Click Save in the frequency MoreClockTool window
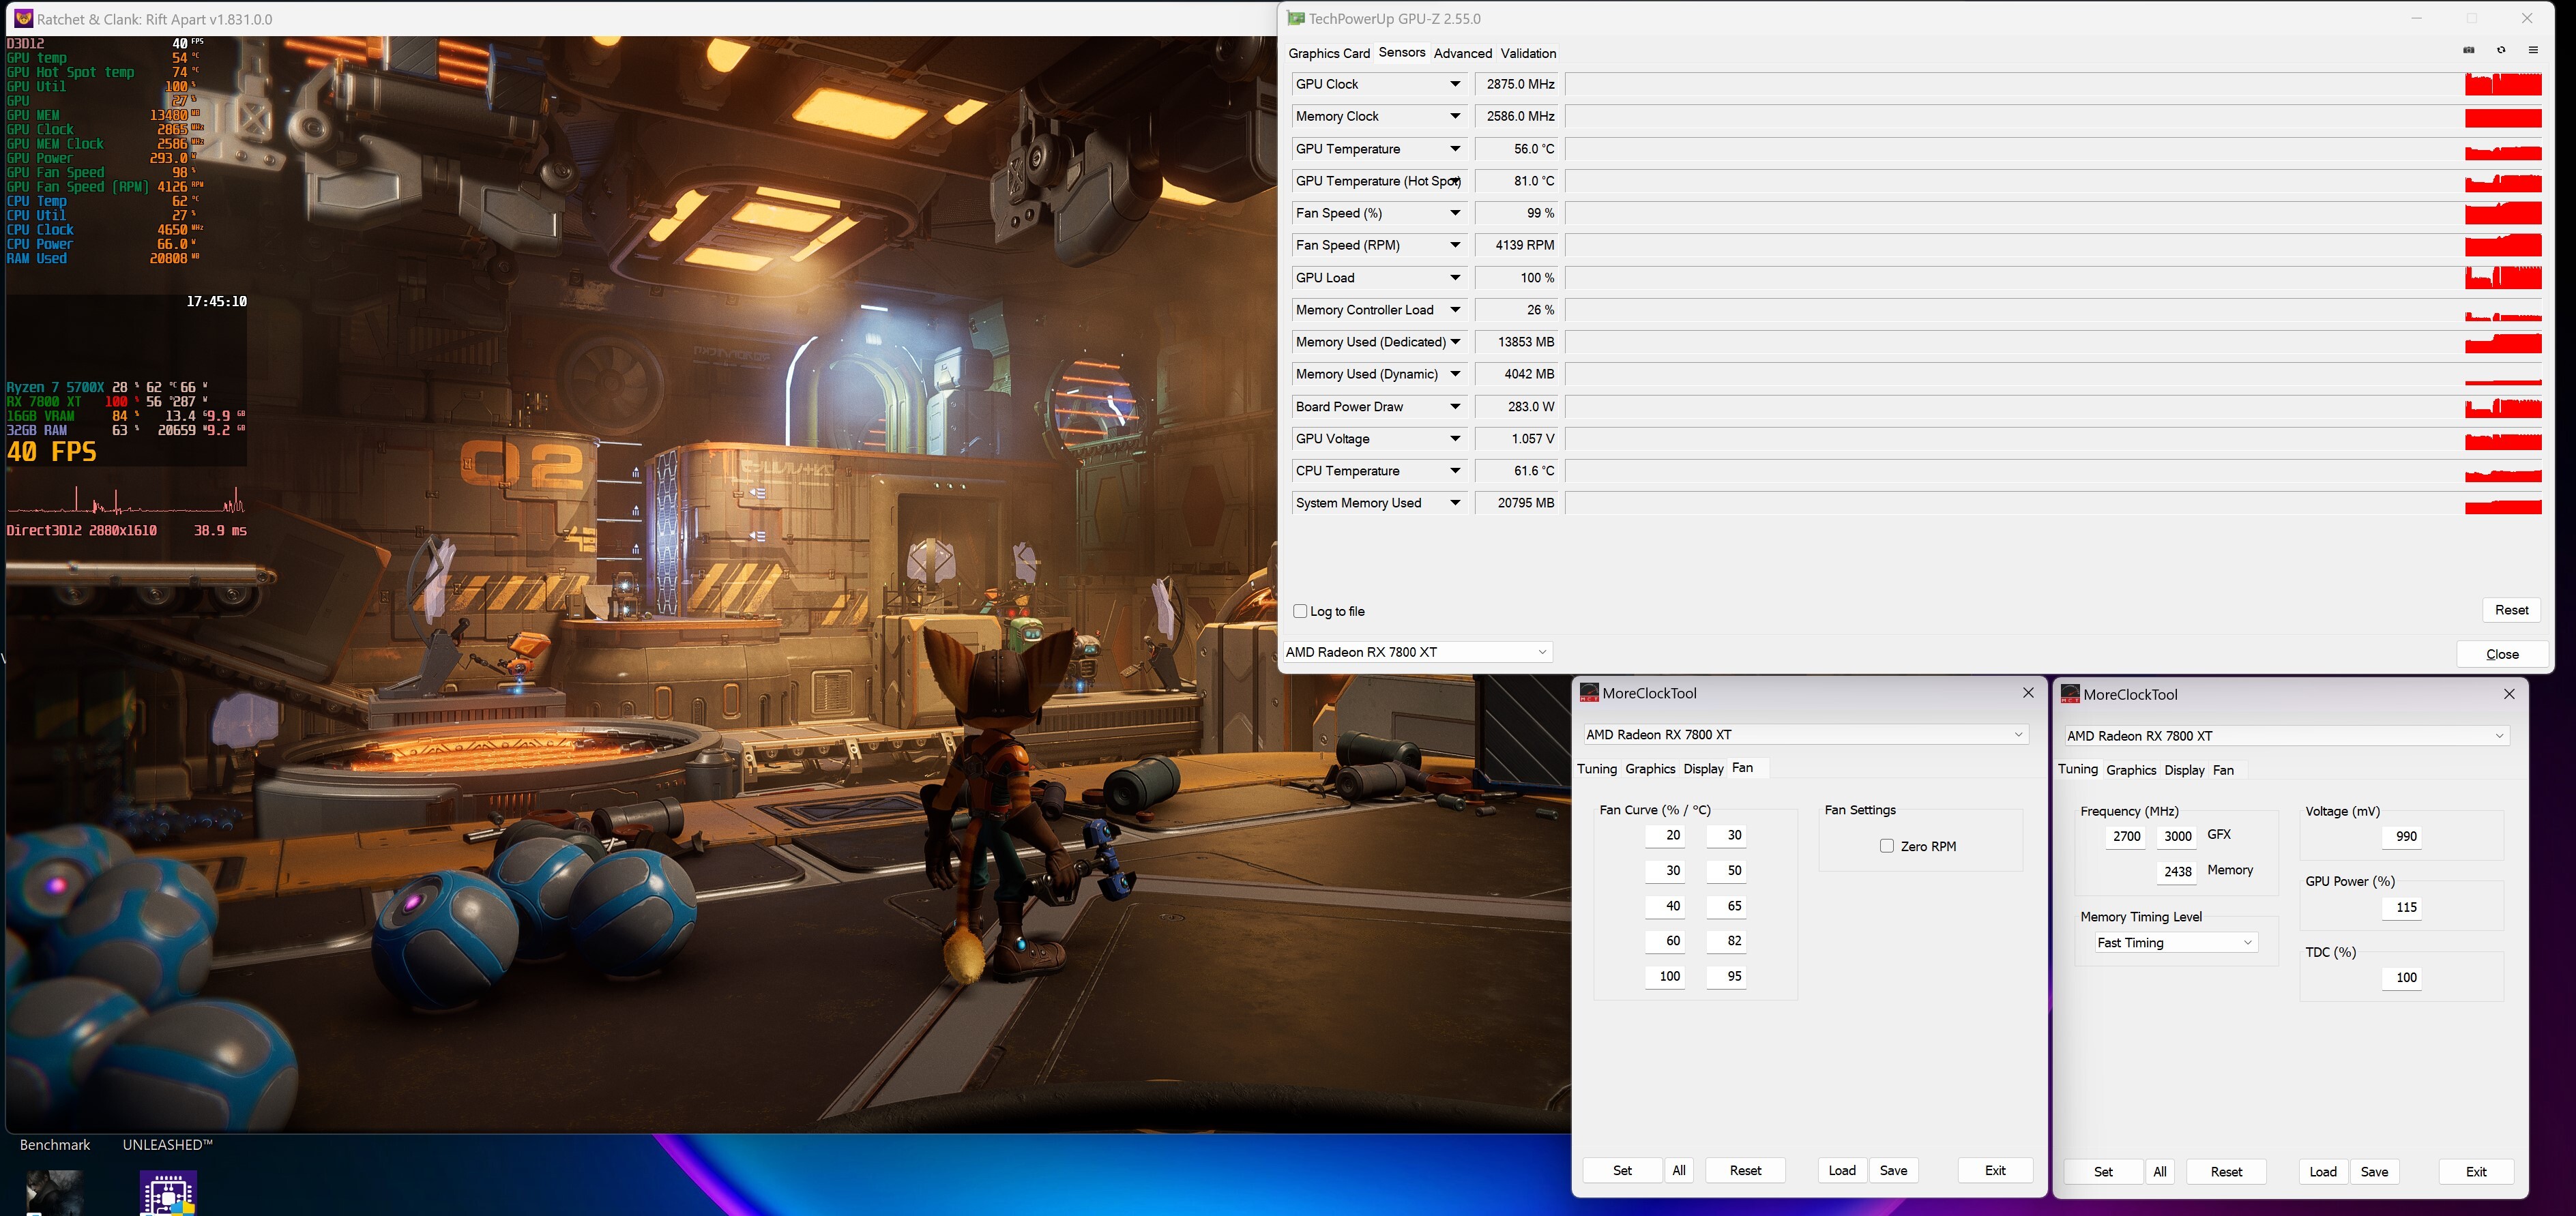This screenshot has width=2576, height=1216. pos(2374,1172)
